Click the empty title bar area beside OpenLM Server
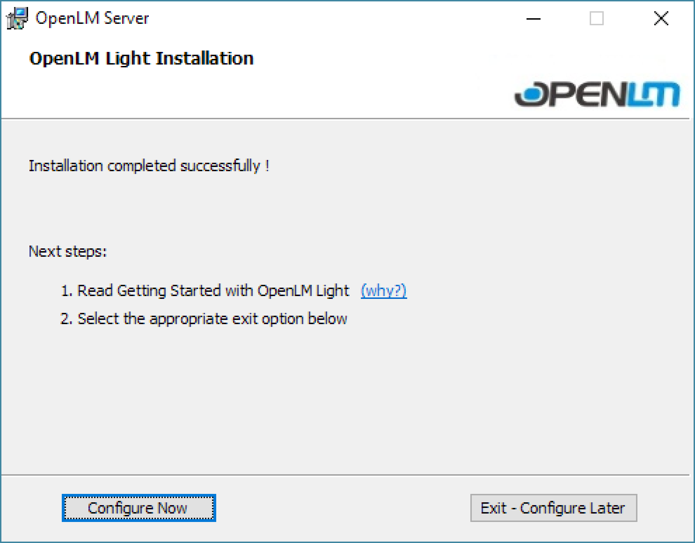 [333, 18]
